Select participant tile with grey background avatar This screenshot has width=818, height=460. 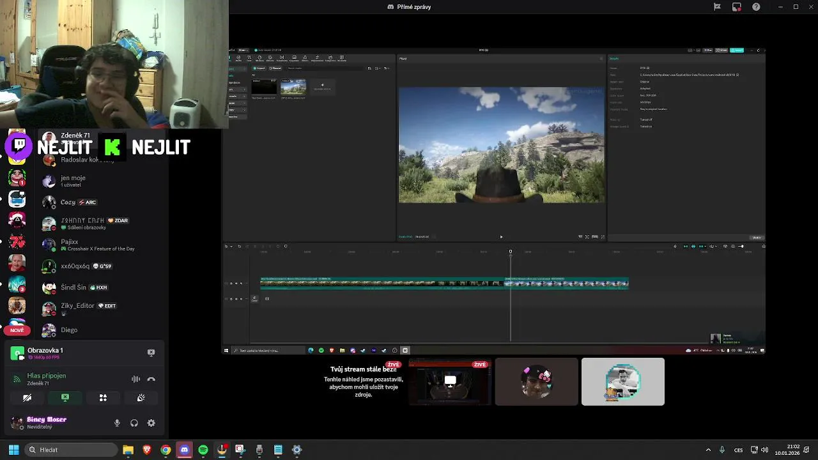point(623,381)
